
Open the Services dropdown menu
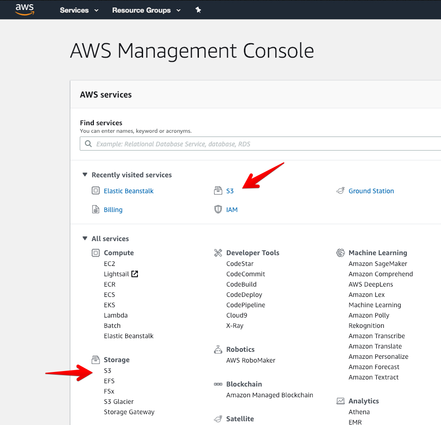pyautogui.click(x=79, y=10)
